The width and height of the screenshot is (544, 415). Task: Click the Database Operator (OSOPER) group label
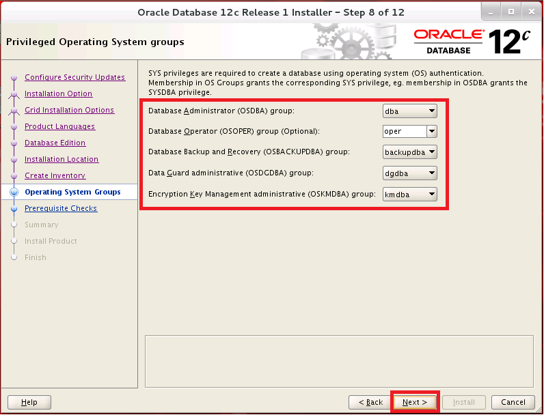[234, 131]
